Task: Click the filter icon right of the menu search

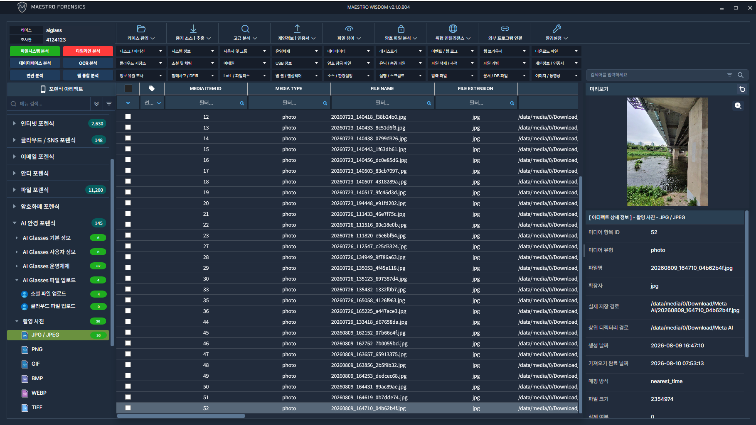Action: click(x=109, y=104)
